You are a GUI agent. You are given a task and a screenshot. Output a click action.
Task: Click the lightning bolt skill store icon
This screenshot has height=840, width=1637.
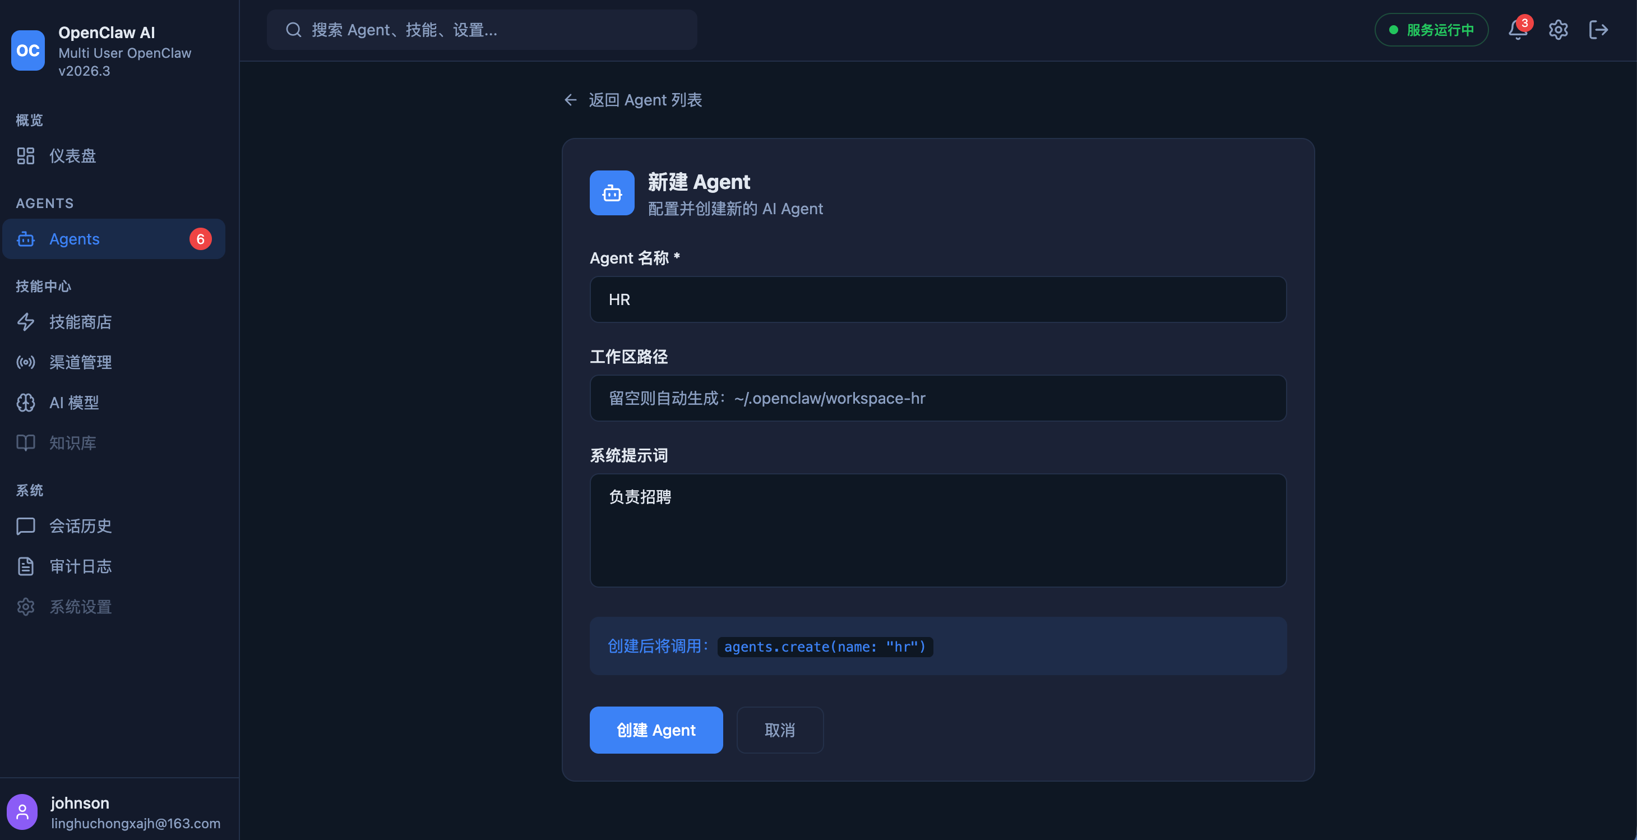pos(25,322)
